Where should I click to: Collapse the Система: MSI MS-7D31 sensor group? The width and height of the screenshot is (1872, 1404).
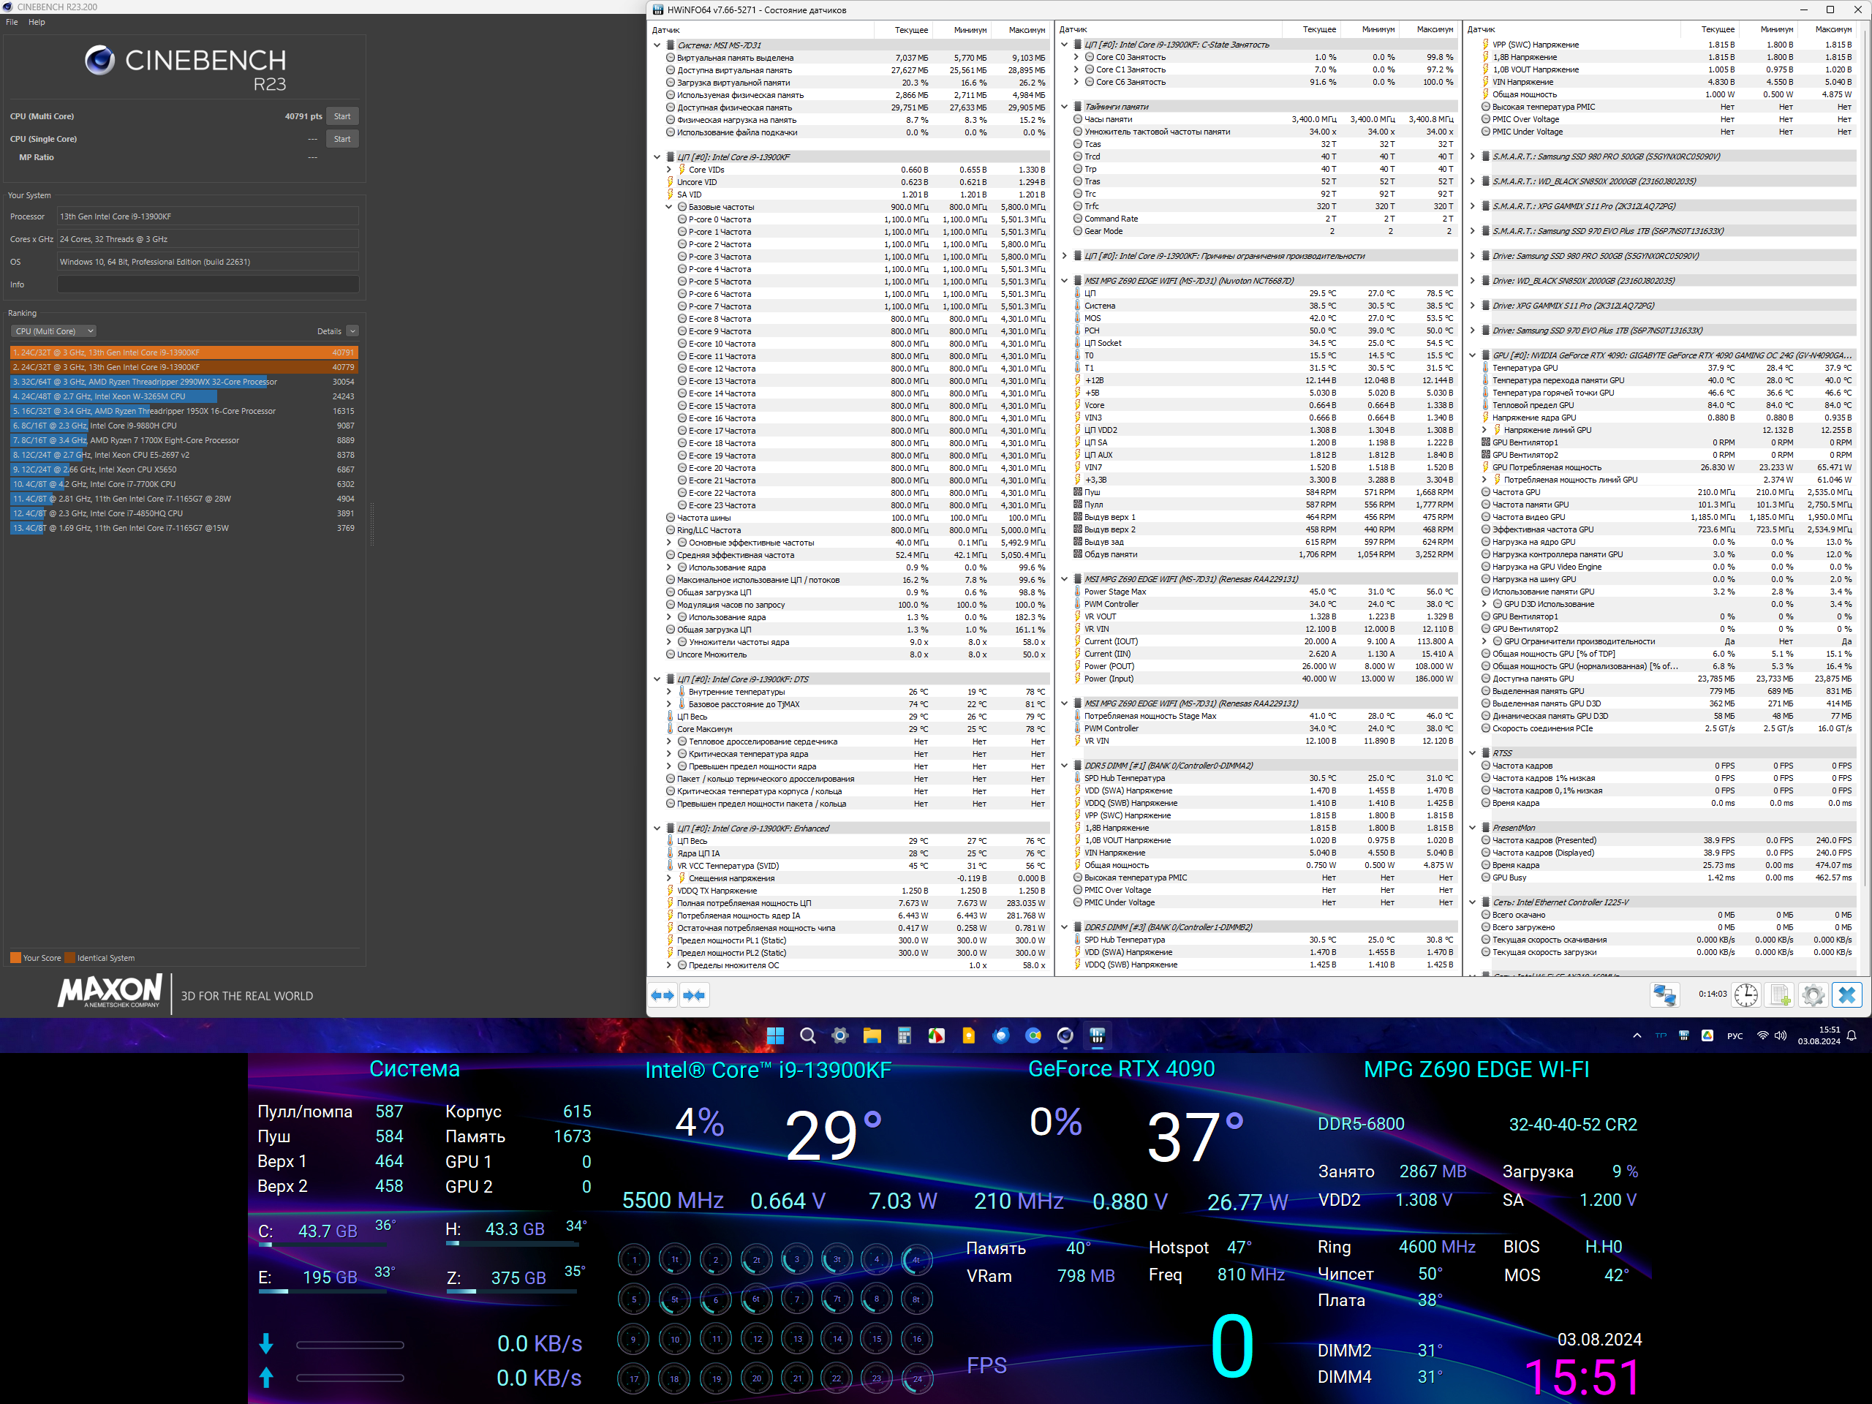(657, 45)
